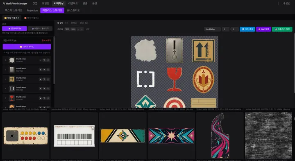The image size is (295, 161).
Task: Move the red wine glass decal row (5) up
Action: tap(40, 98)
